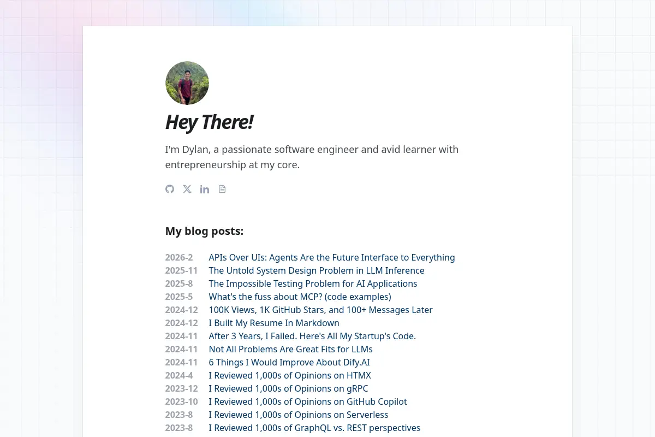Image resolution: width=655 pixels, height=437 pixels.
Task: Open the Opinions on GitHub Copilot post
Action: pyautogui.click(x=308, y=401)
